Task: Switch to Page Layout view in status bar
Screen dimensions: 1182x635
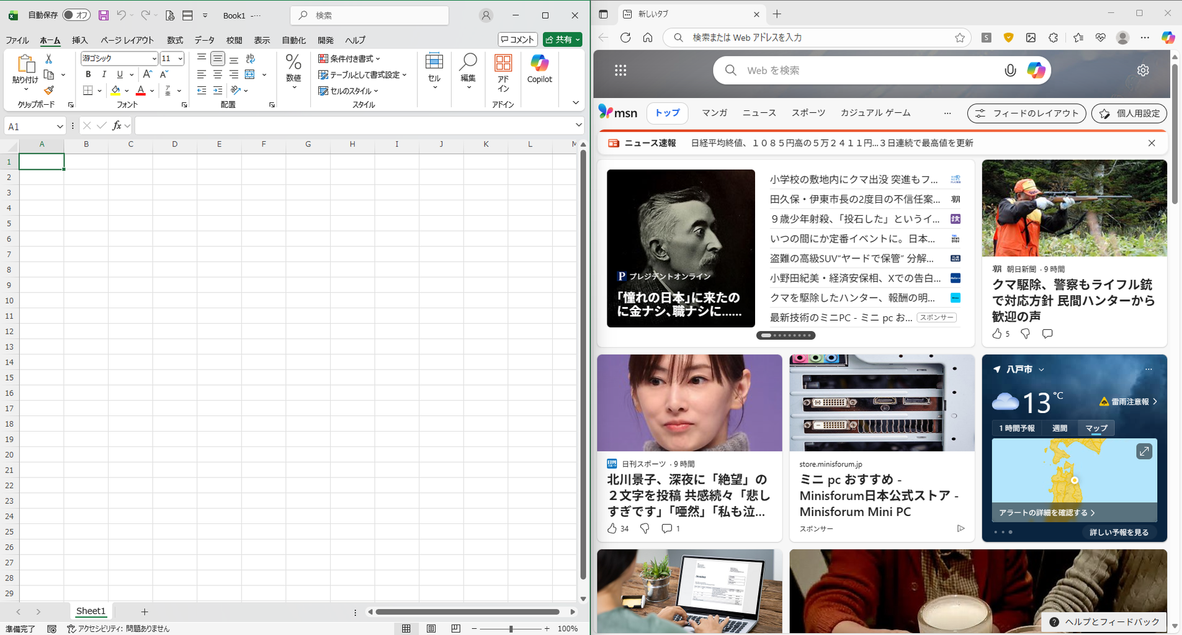Action: [431, 628]
